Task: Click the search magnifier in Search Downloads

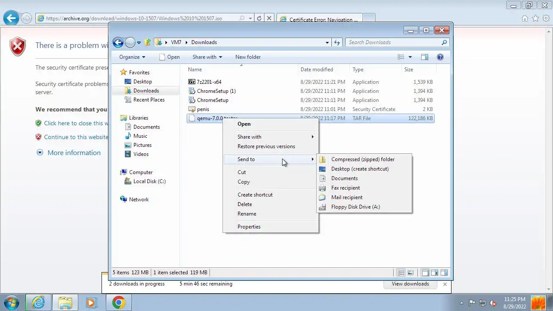Action: (x=444, y=42)
